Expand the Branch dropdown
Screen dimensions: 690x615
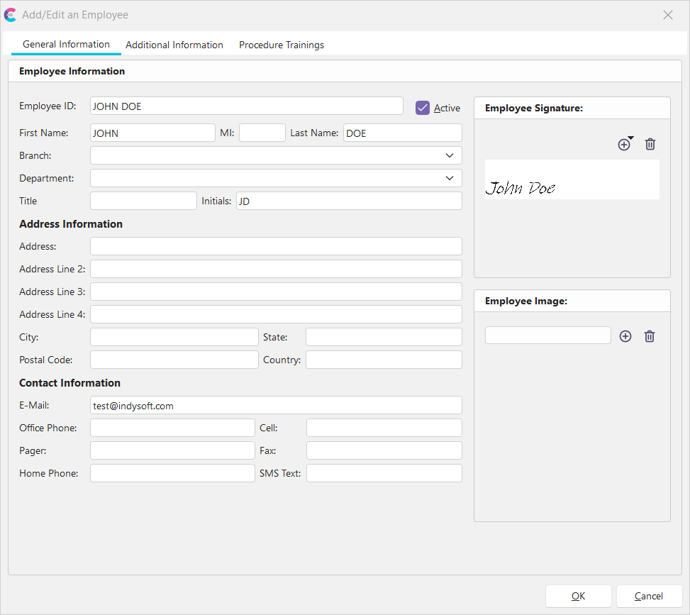click(x=449, y=155)
